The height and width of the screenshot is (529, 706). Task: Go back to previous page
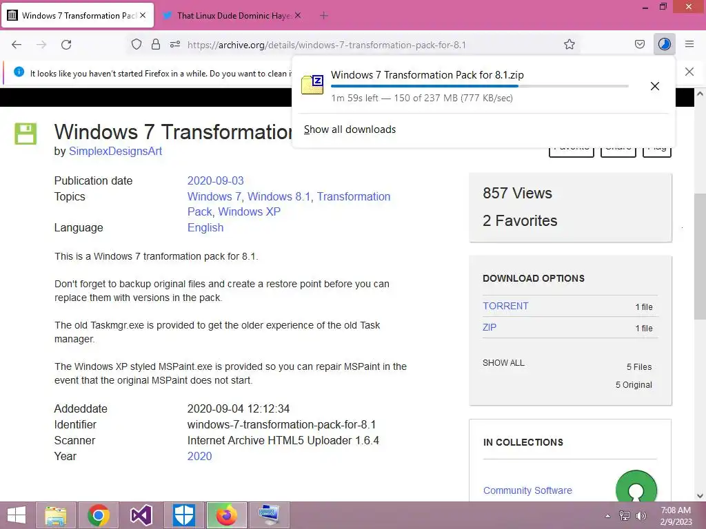click(x=17, y=45)
